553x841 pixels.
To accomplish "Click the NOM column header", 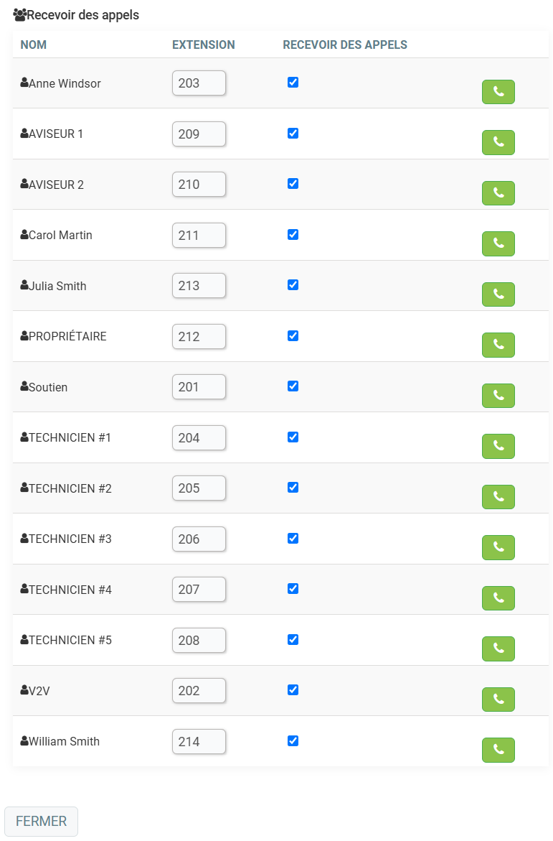I will [x=33, y=45].
